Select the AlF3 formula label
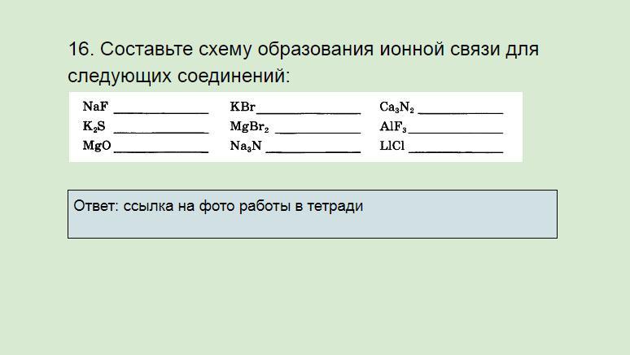 [x=393, y=127]
